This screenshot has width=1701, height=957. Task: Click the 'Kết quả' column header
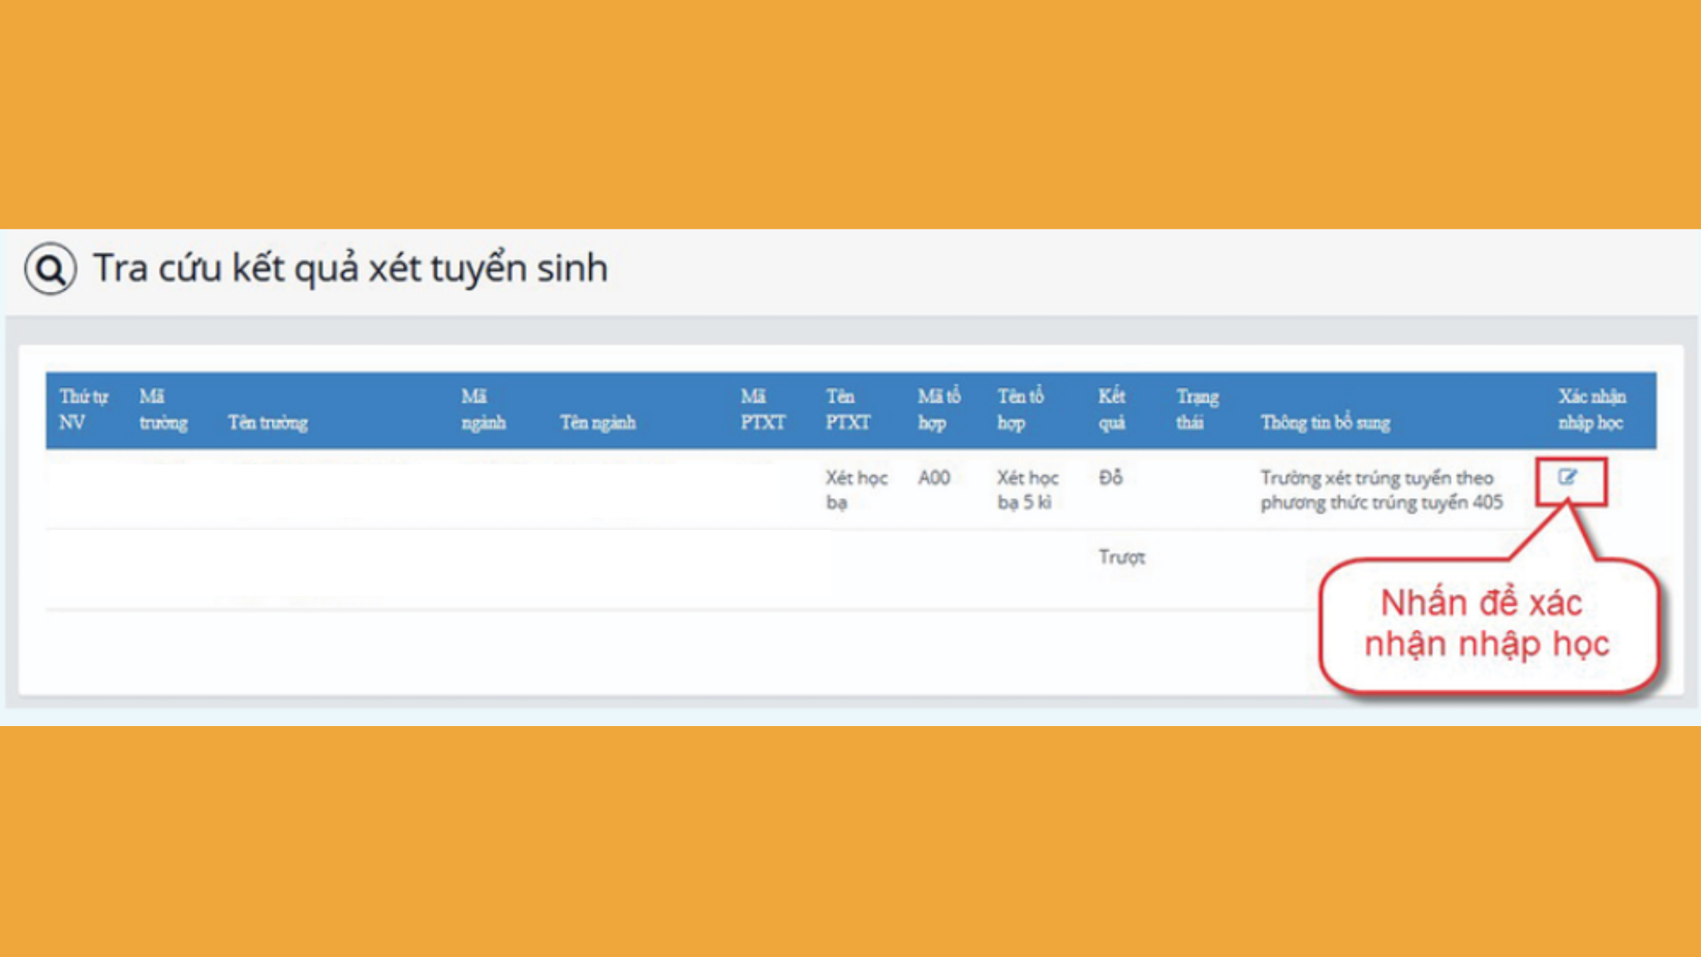coord(1111,410)
